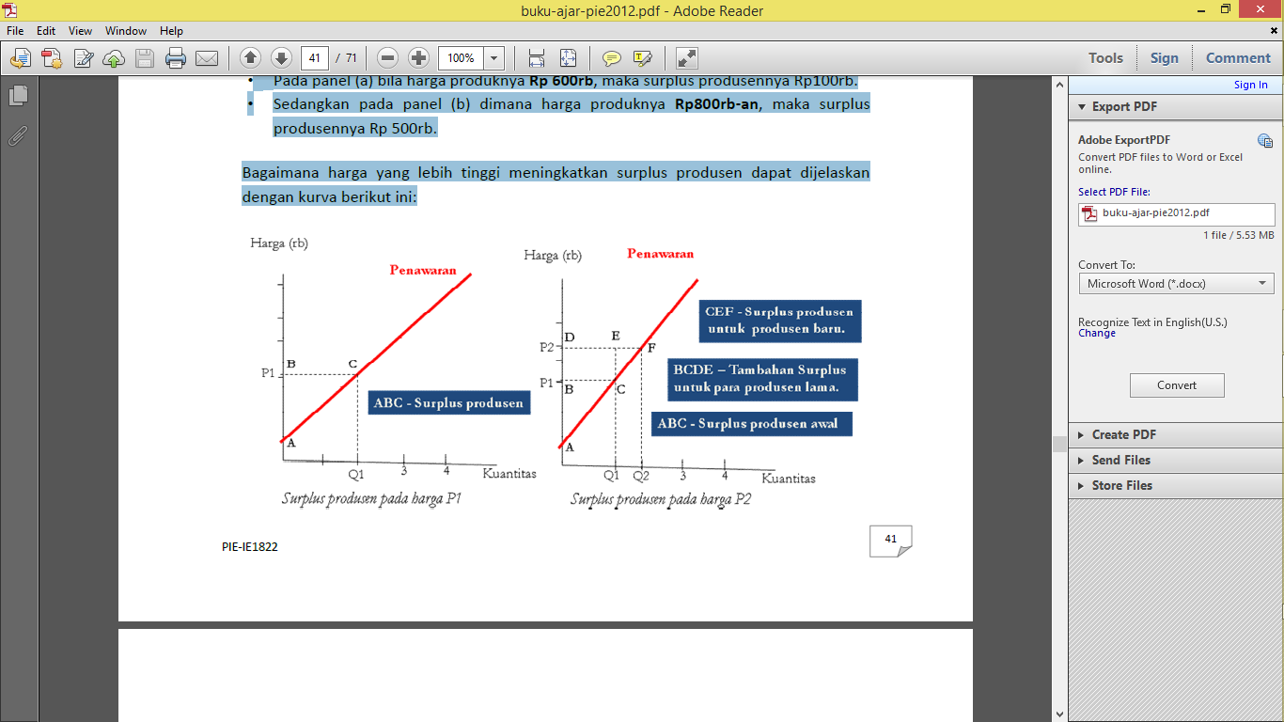Expand the Store Files section
Screen dimensions: 1284x722
coord(1176,485)
